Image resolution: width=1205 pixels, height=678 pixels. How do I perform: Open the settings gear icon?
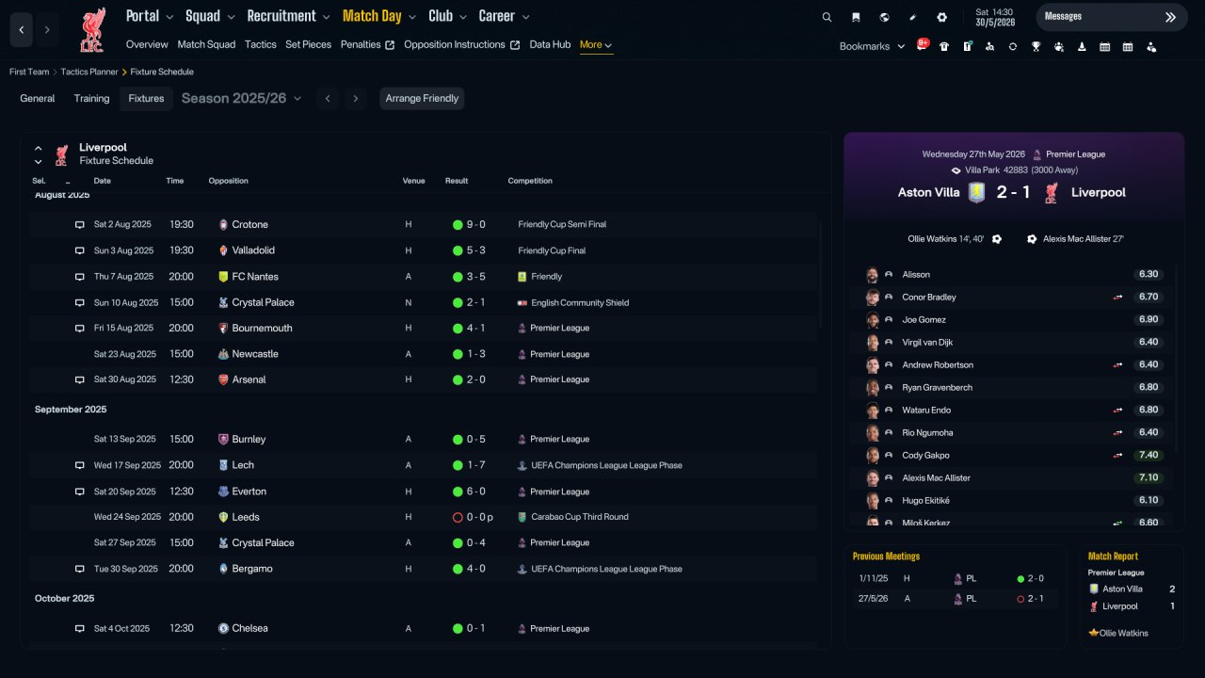point(942,17)
